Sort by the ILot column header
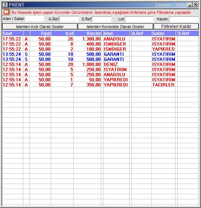The image size is (201, 208). pos(62,33)
